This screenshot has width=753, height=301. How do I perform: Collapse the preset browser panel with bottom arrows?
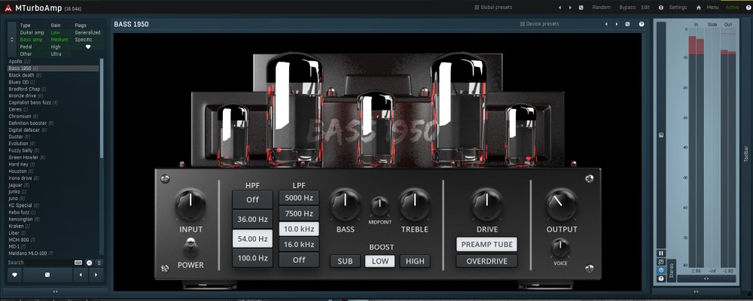pos(55,291)
